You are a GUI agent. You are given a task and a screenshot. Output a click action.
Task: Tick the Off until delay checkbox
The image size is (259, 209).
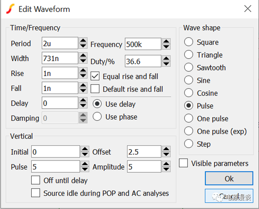[x=36, y=180]
